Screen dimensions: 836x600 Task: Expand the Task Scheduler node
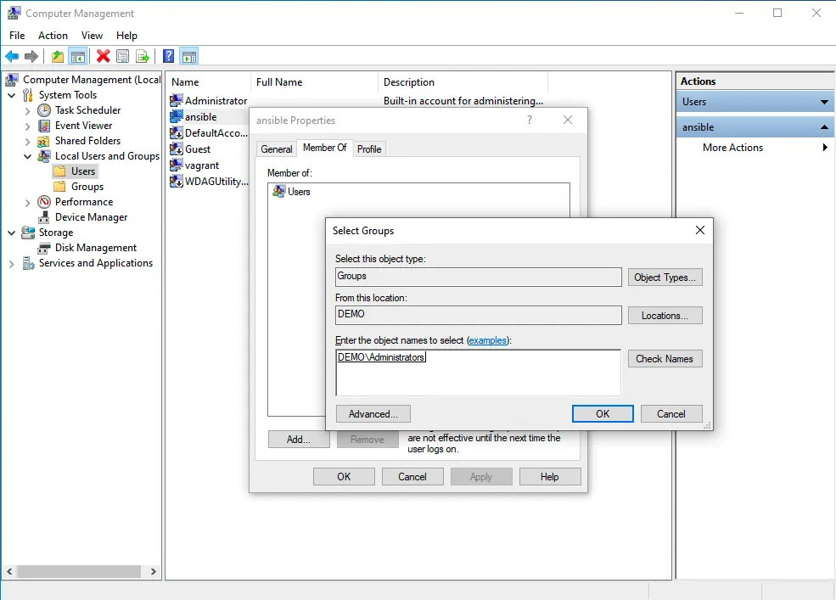tap(28, 111)
